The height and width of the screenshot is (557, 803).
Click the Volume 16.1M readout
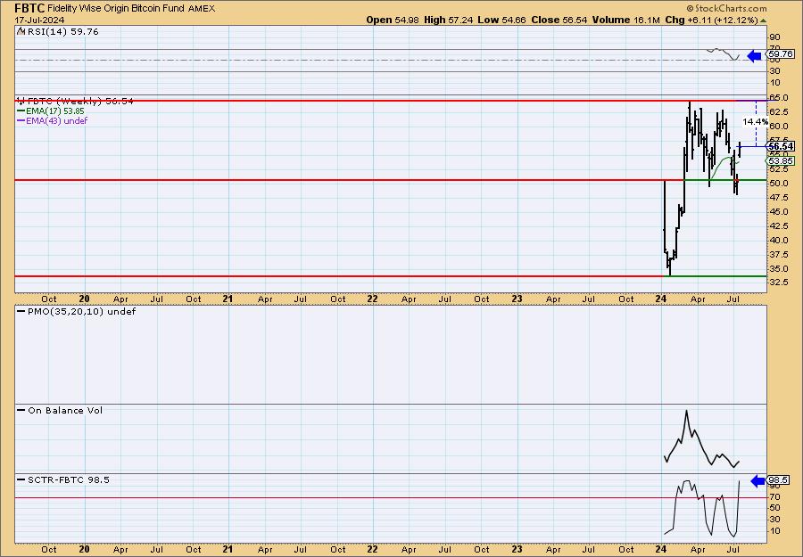(x=625, y=20)
